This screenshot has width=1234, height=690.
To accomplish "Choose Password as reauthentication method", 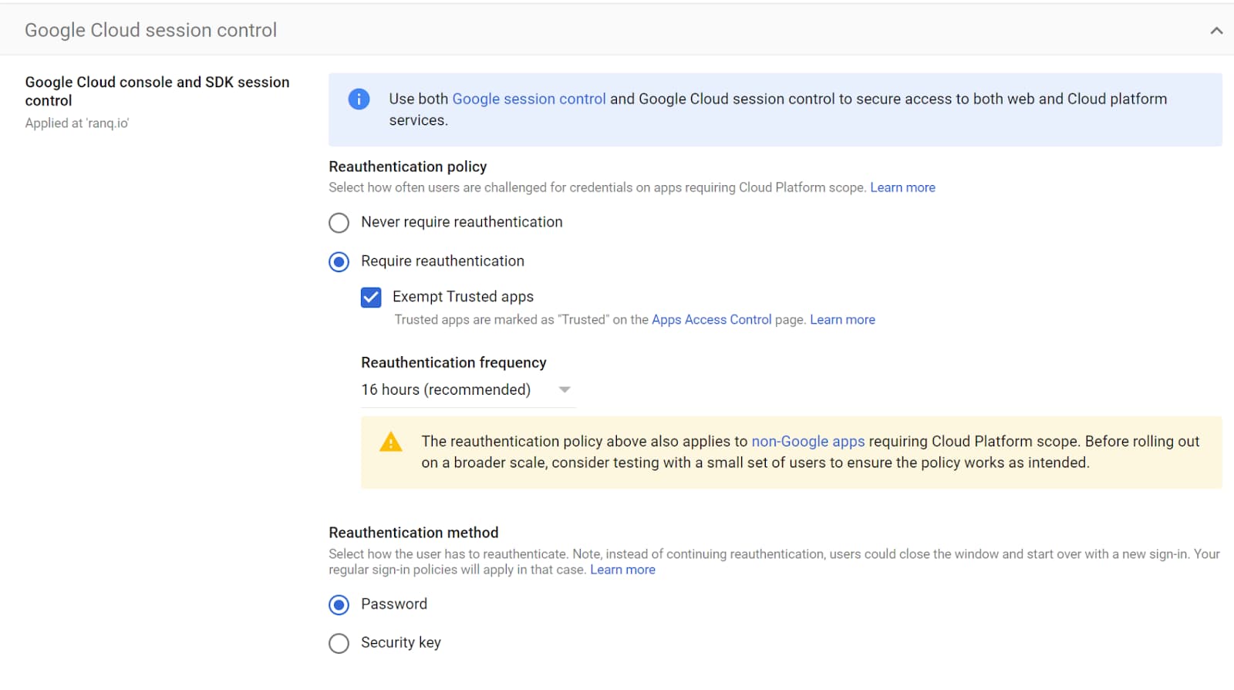I will (x=339, y=605).
